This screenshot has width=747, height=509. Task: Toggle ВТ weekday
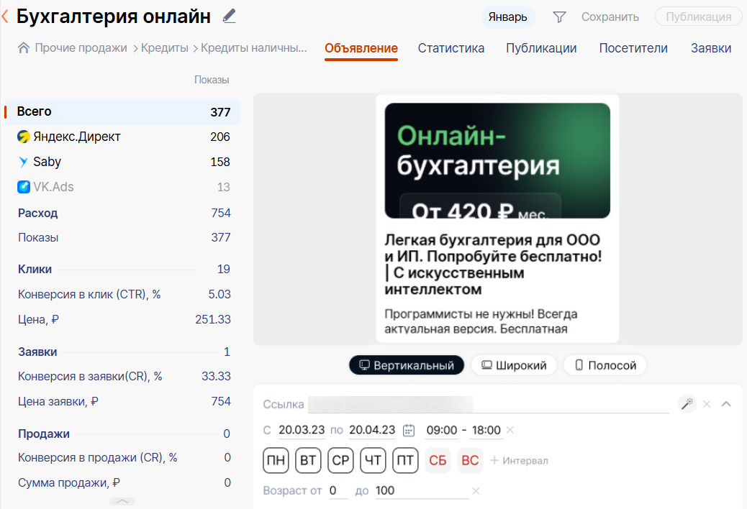[x=308, y=461]
